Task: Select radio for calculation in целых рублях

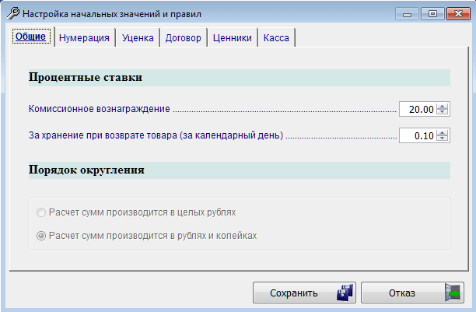Action: pyautogui.click(x=41, y=212)
